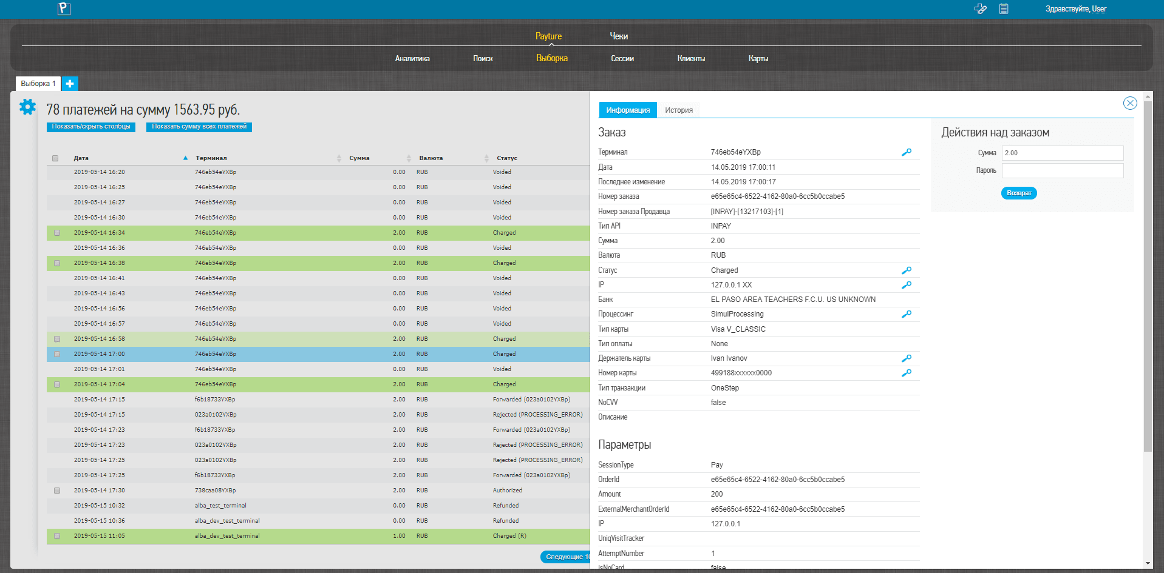The height and width of the screenshot is (573, 1164).
Task: Check the row dated 2019-05-14 16:58
Action: [57, 339]
